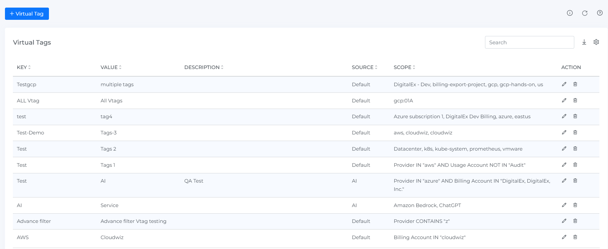Open the help question mark icon

point(599,13)
